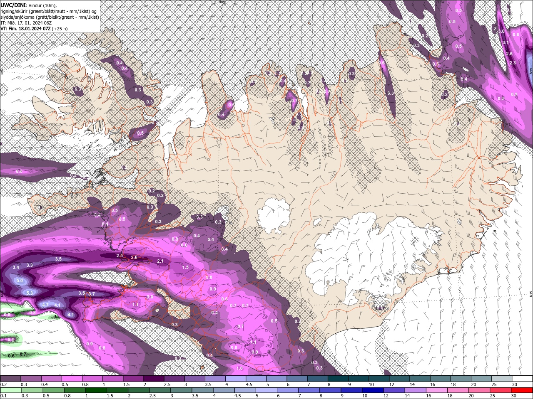Click the '15W' longitude label at the top
533x399 pixels.
tap(442, 2)
